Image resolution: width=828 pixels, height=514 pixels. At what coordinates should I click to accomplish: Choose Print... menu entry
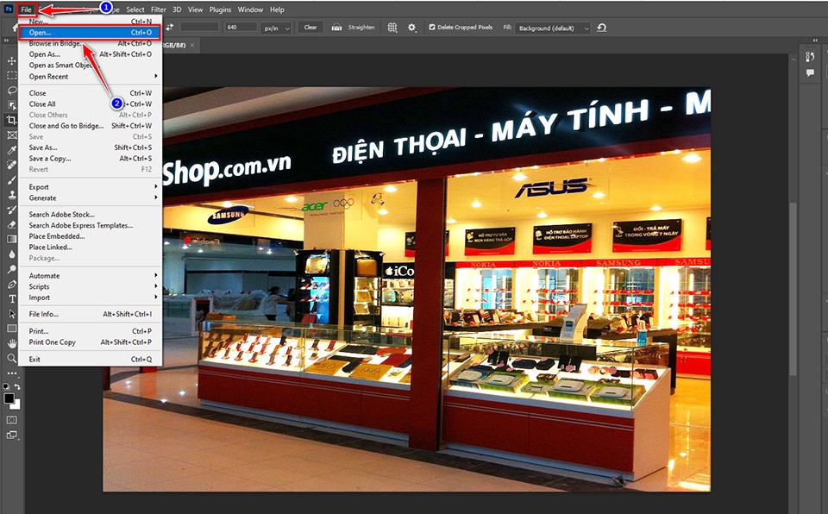click(91, 331)
